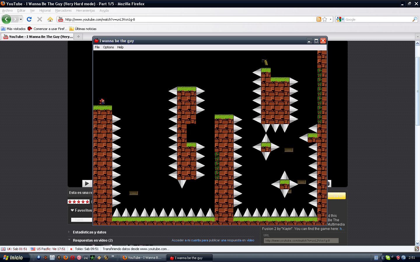Click the search magnifier icon in Google box
This screenshot has height=262, width=420.
tap(414, 20)
